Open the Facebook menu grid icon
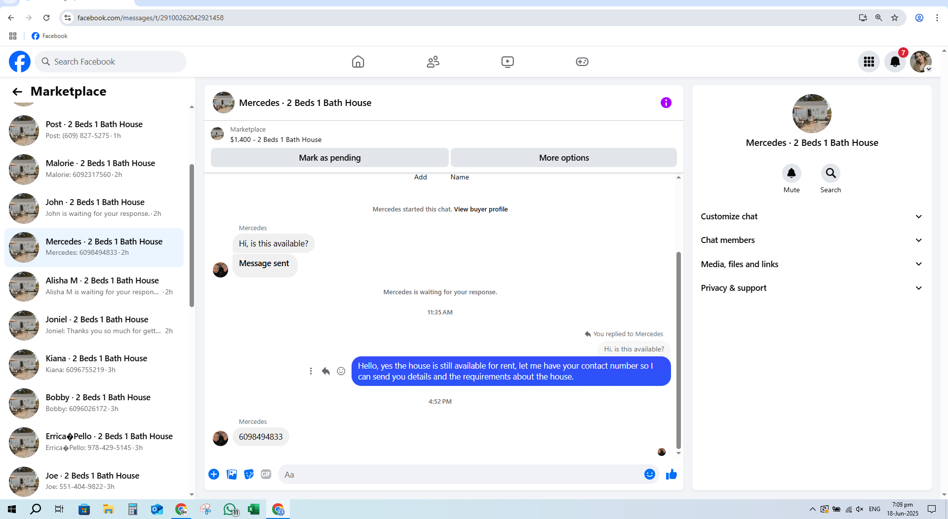Screen dimensions: 948x519 pos(869,62)
